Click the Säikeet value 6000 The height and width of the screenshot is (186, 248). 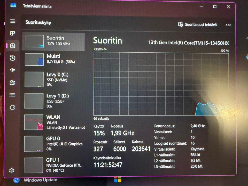120,149
